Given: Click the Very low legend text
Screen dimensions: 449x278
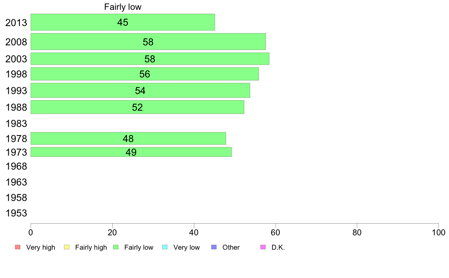Looking at the screenshot, I should [186, 247].
